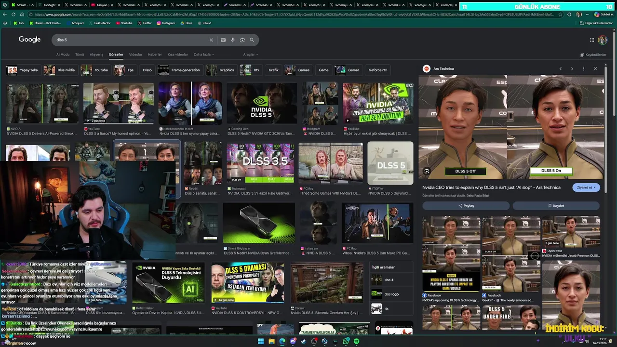
Task: Open the Araçlar tools dropdown
Action: [250, 54]
